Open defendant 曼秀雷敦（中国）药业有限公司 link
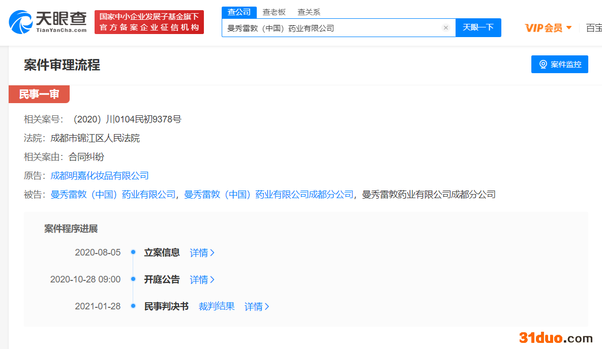 click(x=113, y=195)
